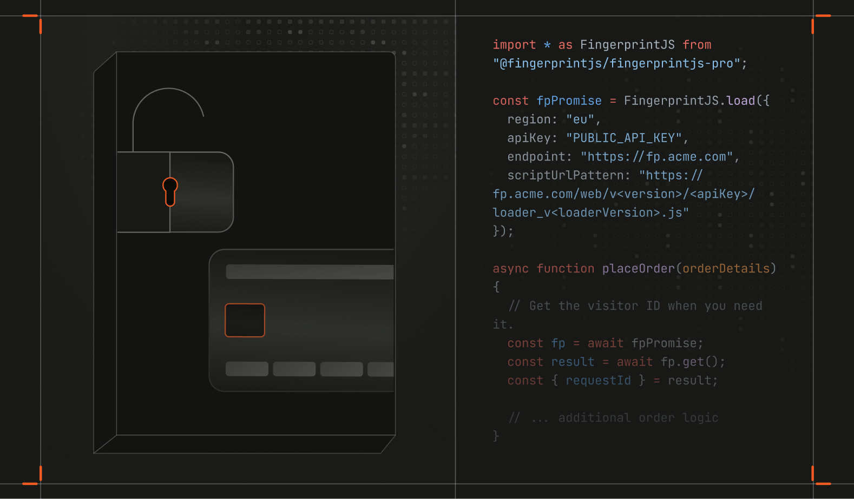This screenshot has width=854, height=499.
Task: Select the third card number block
Action: click(x=341, y=369)
